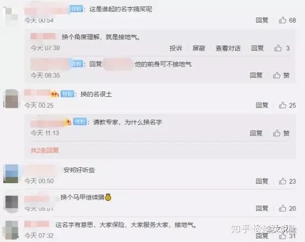Click 回复 on the 安邦好听些 comment

click(262, 181)
